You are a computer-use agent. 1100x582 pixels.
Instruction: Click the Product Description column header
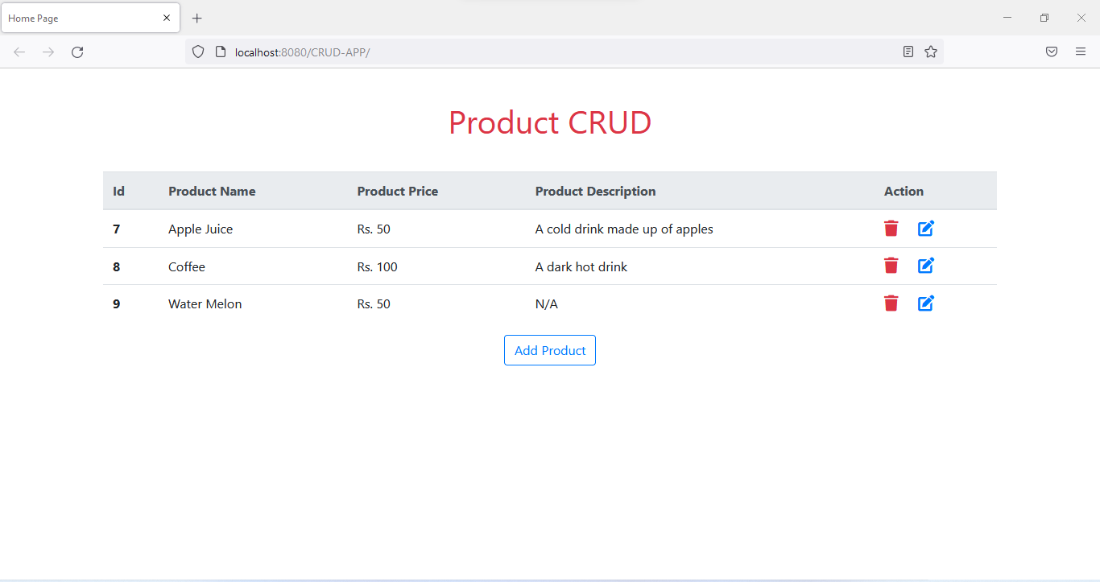point(596,192)
